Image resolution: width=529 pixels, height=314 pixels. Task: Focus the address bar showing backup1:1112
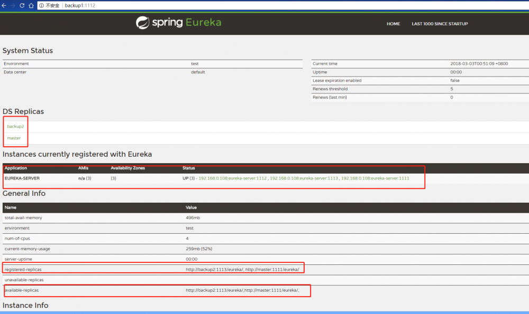click(284, 5)
